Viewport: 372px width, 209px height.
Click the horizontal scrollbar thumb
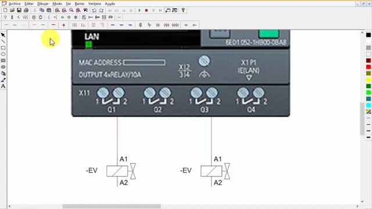(x=112, y=207)
